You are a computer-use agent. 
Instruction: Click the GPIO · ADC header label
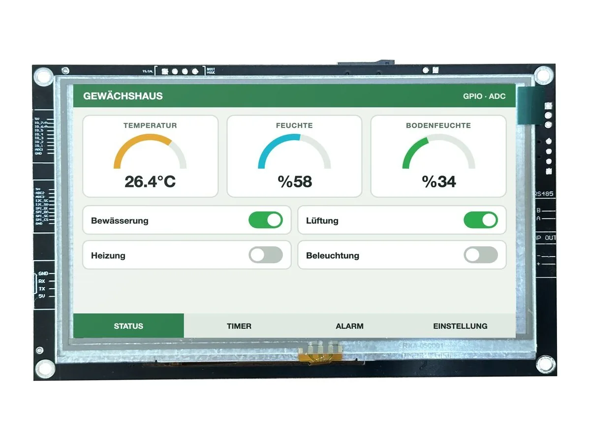[484, 96]
